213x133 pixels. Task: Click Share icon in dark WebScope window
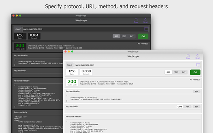pos(136,21)
